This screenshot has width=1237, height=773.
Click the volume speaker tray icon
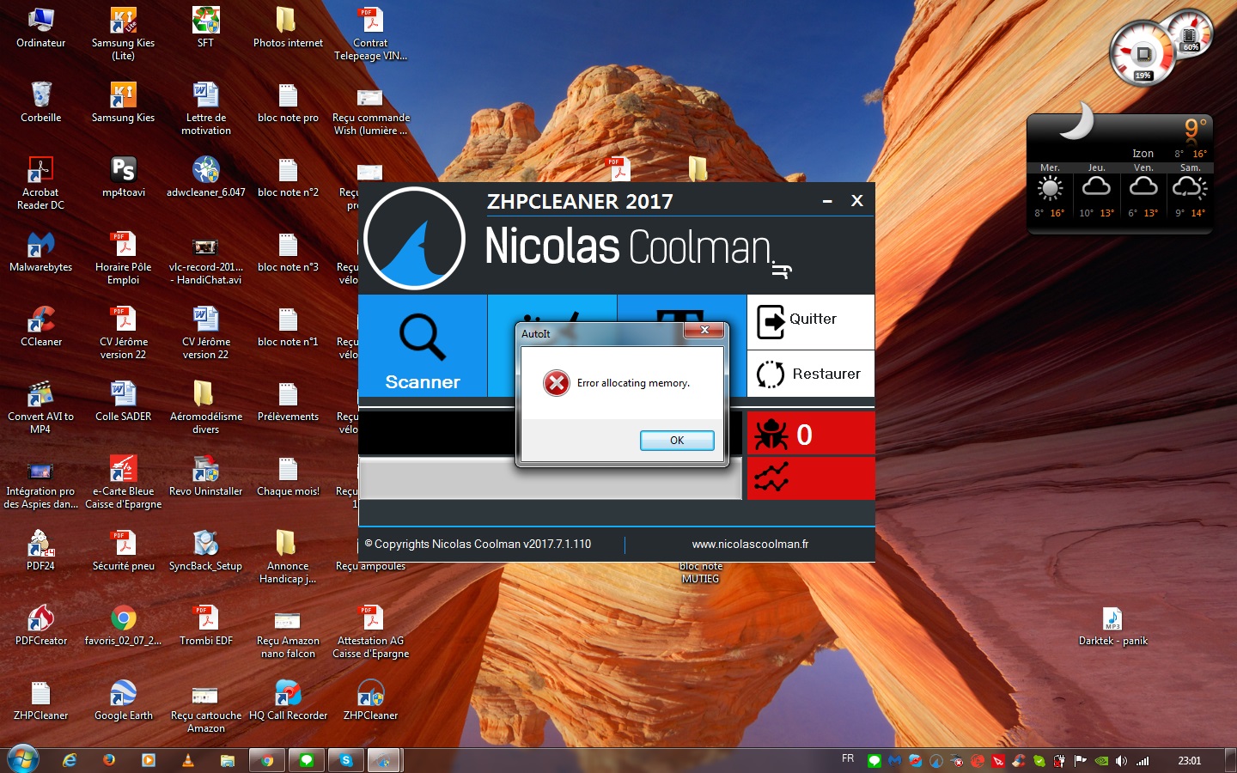1121,761
